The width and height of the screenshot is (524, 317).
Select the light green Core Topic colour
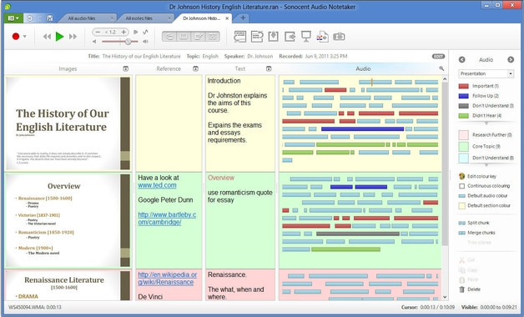[x=464, y=146]
